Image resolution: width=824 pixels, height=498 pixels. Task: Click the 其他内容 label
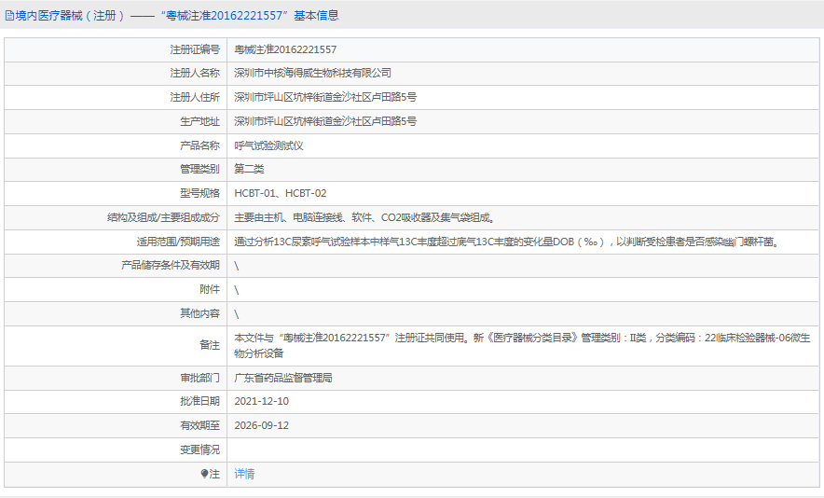pos(199,313)
